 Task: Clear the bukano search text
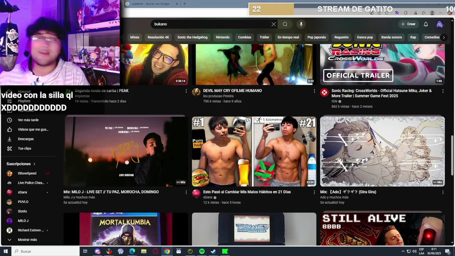click(x=274, y=24)
